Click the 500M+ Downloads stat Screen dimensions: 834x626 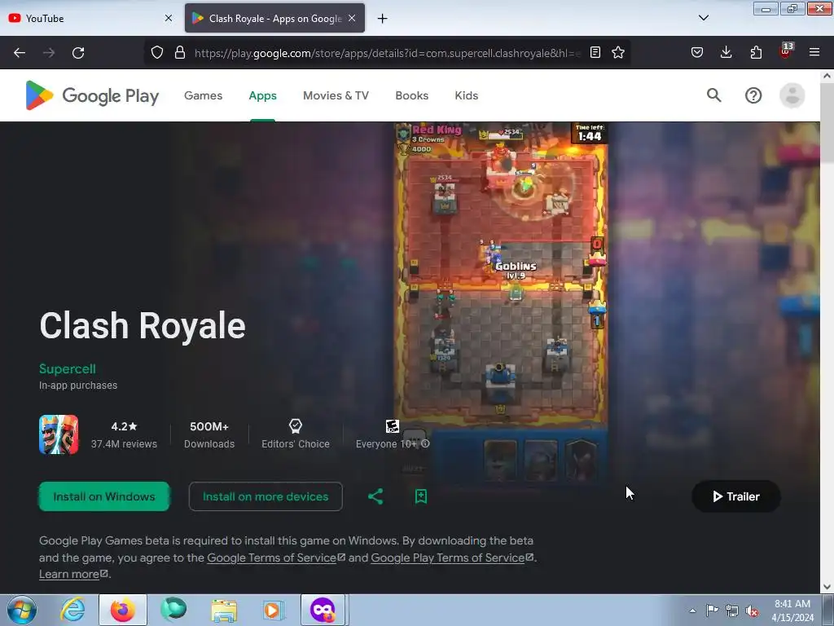(x=209, y=435)
